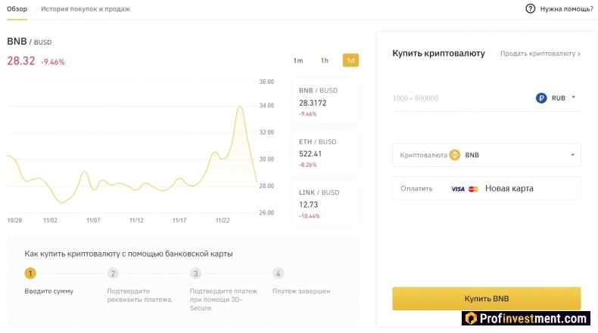Click the Нужна помощь? link
The width and height of the screenshot is (598, 333).
coord(566,9)
